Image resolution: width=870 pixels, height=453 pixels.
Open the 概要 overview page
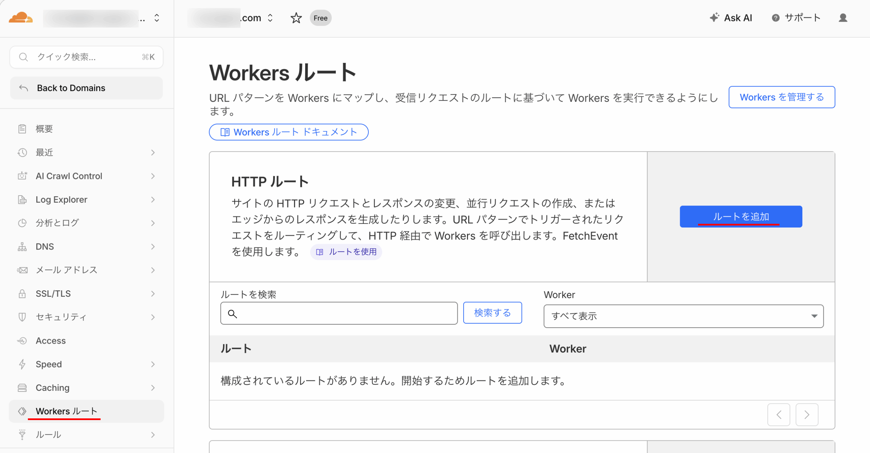click(44, 129)
